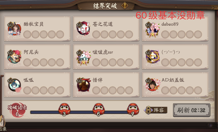
Task: Open 攻破记录 breakthrough record badge
Action: pos(17,110)
